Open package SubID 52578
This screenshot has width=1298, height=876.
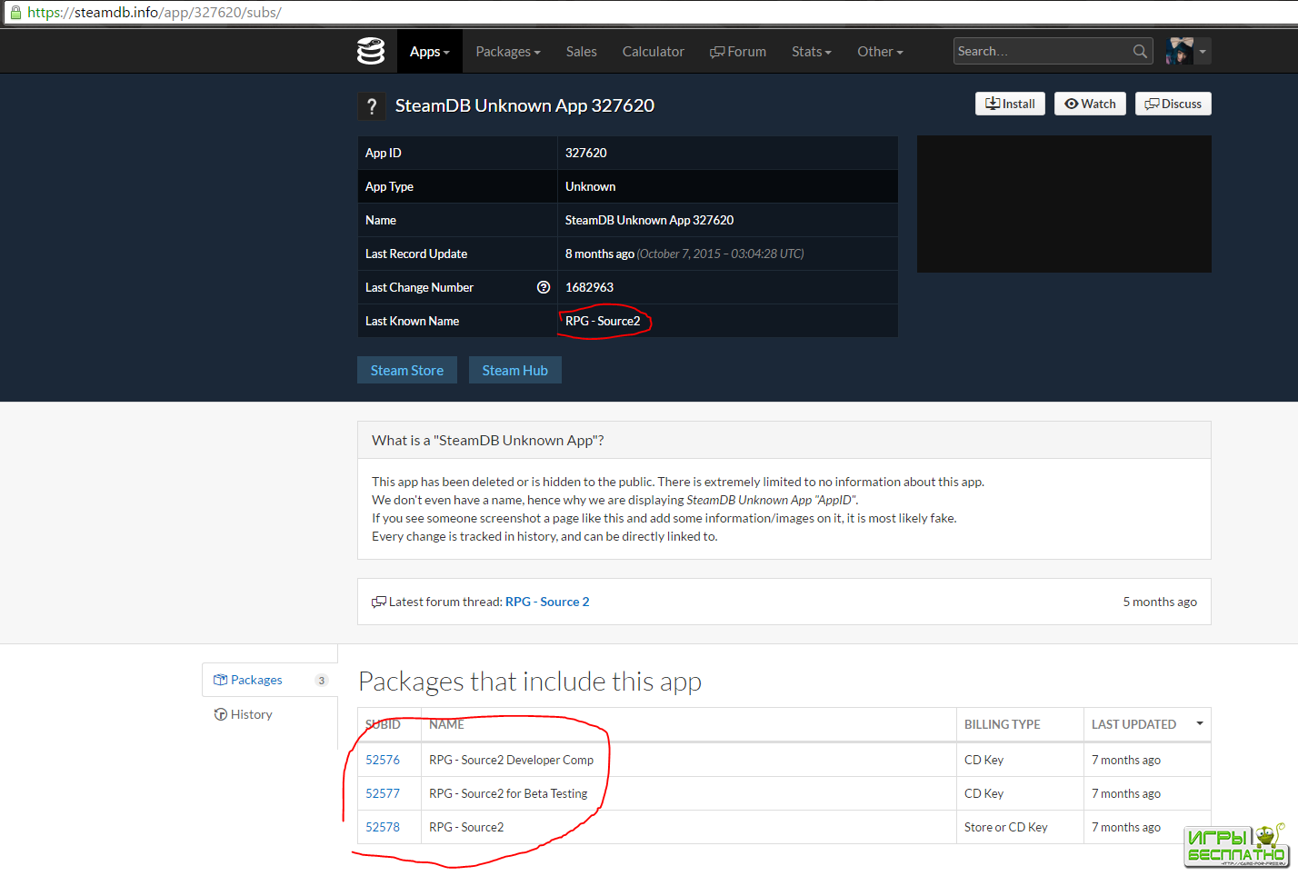(383, 827)
